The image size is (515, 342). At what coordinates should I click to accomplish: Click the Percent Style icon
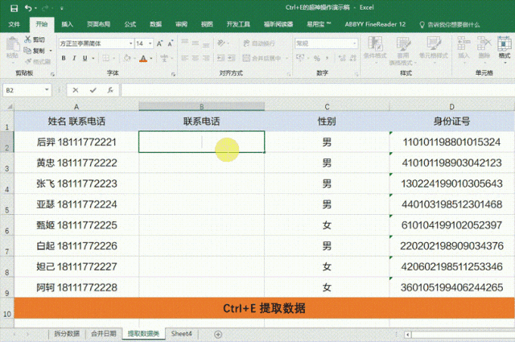click(x=317, y=58)
